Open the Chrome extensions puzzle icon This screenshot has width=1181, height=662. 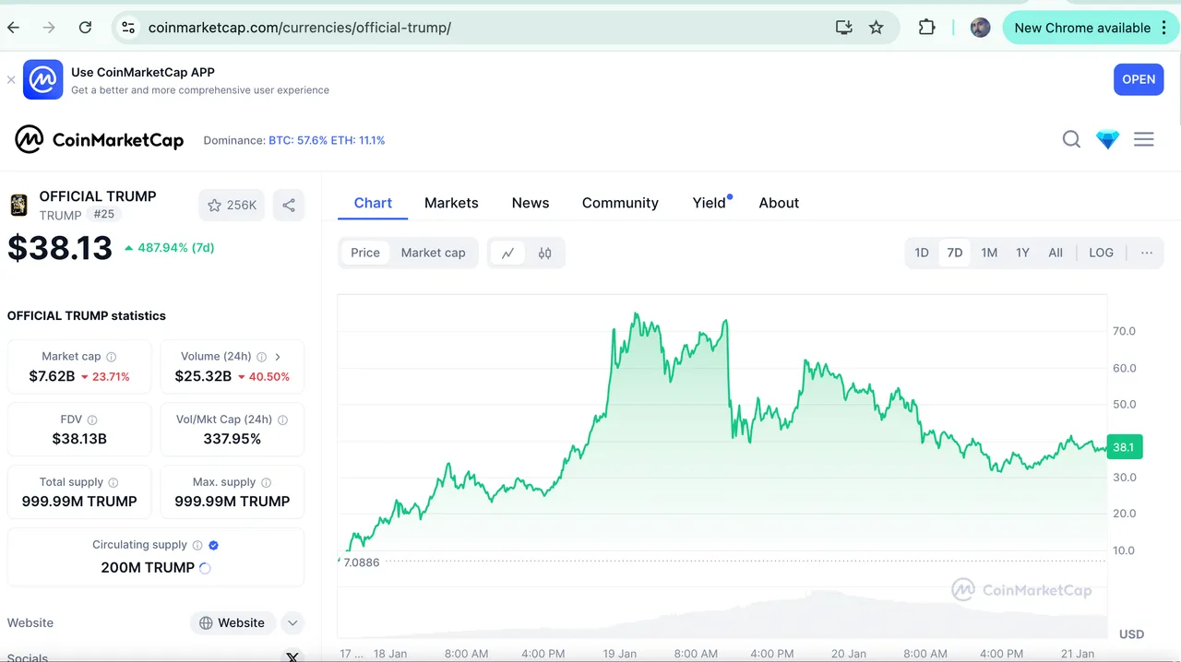point(926,28)
